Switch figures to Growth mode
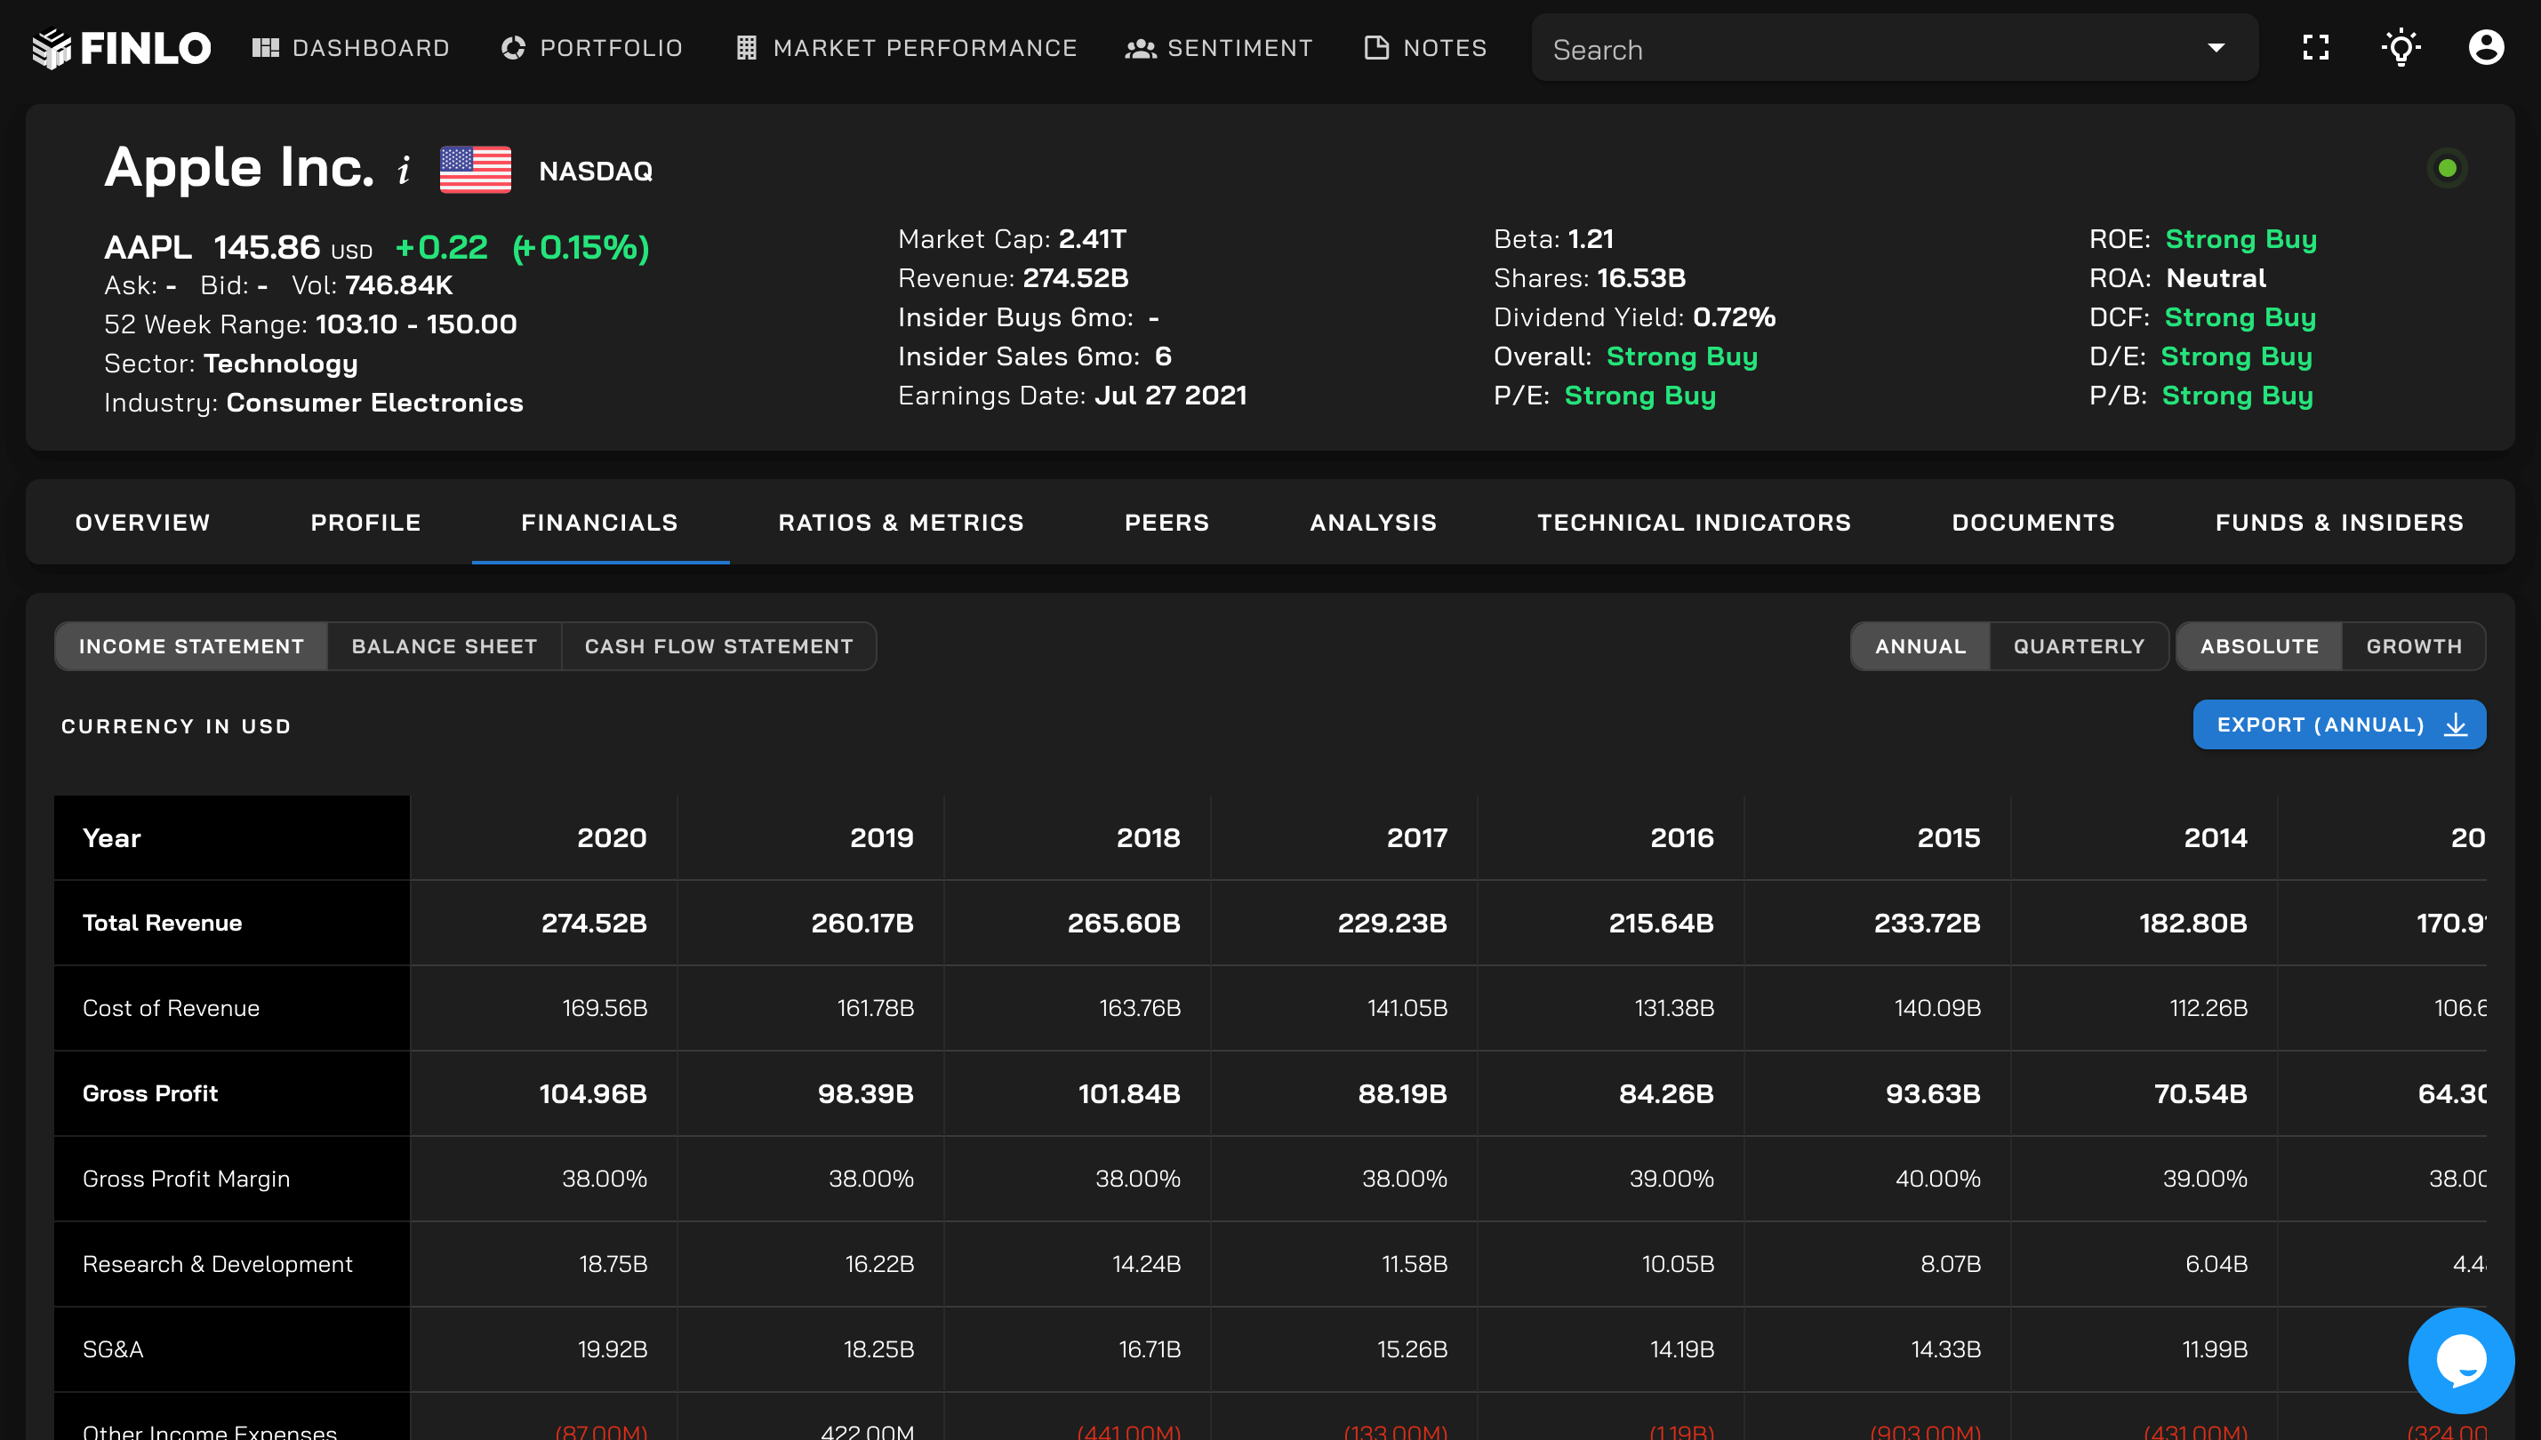This screenshot has width=2541, height=1440. (x=2413, y=646)
